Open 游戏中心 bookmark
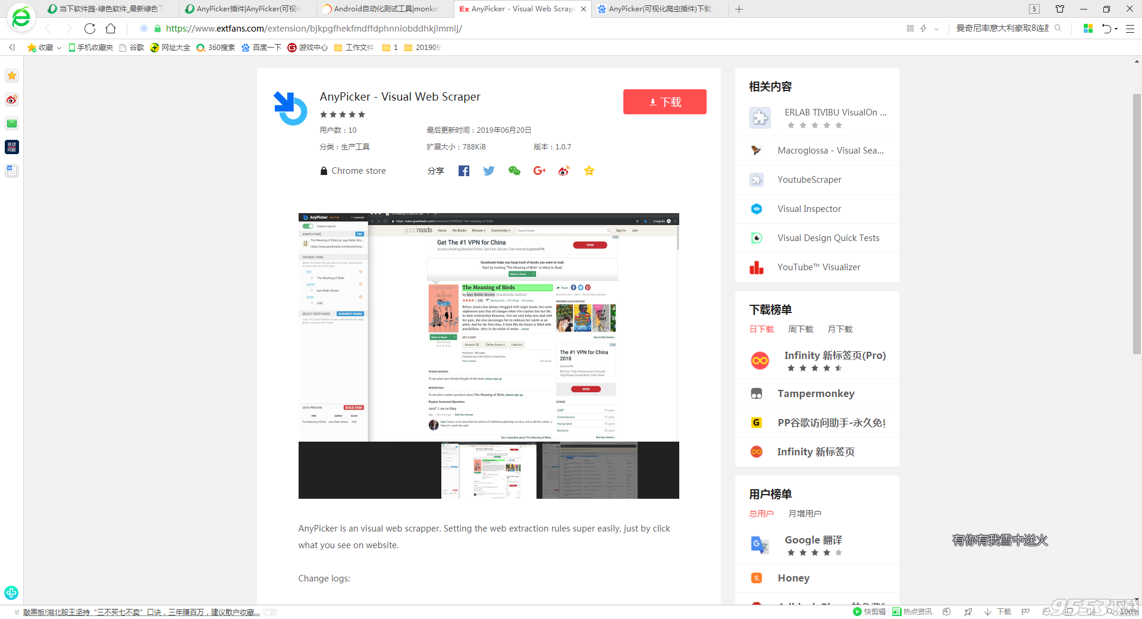Screen dimensions: 1142x619 (x=308, y=48)
